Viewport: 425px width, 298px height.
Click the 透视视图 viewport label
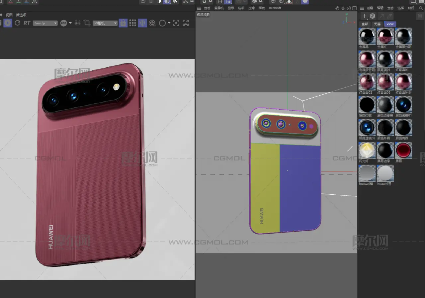coord(203,15)
